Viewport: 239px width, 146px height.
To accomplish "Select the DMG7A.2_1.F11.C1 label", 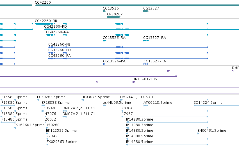I will [x=79, y=114].
